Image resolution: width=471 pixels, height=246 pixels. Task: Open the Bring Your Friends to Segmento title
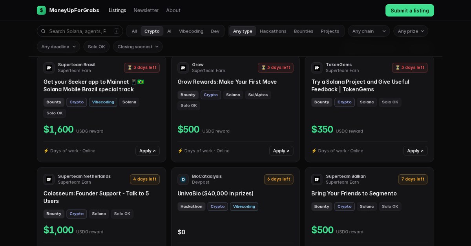[354, 194]
